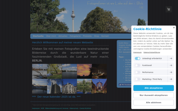Open historic white building thumbnail

pyautogui.click(x=69, y=86)
